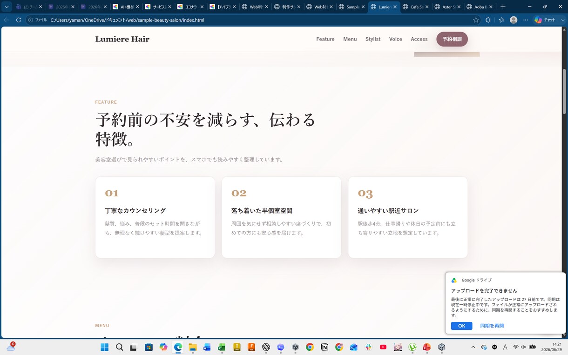Open YouTube from the taskbar

[383, 347]
